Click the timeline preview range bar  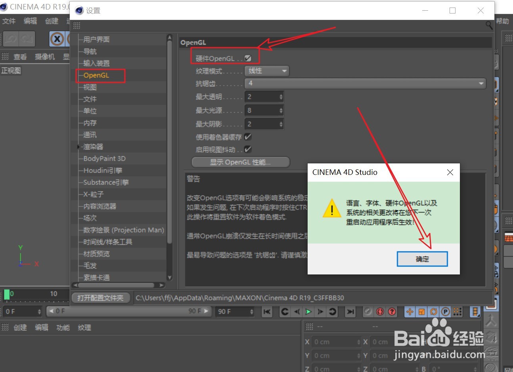coord(128,311)
